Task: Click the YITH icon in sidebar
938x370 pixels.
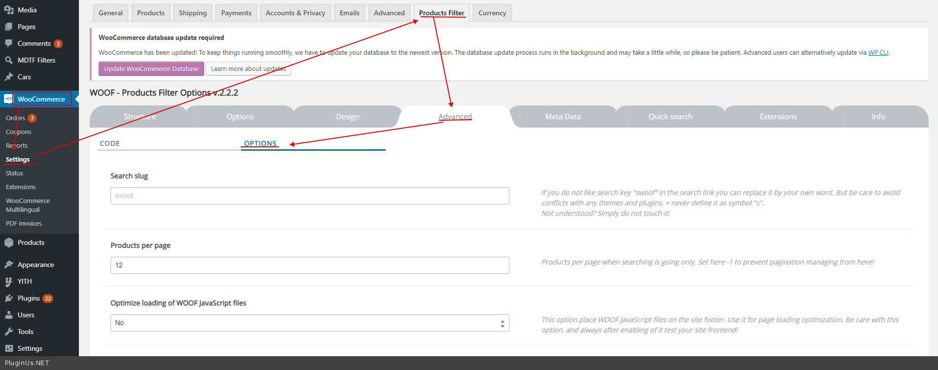Action: click(x=9, y=281)
